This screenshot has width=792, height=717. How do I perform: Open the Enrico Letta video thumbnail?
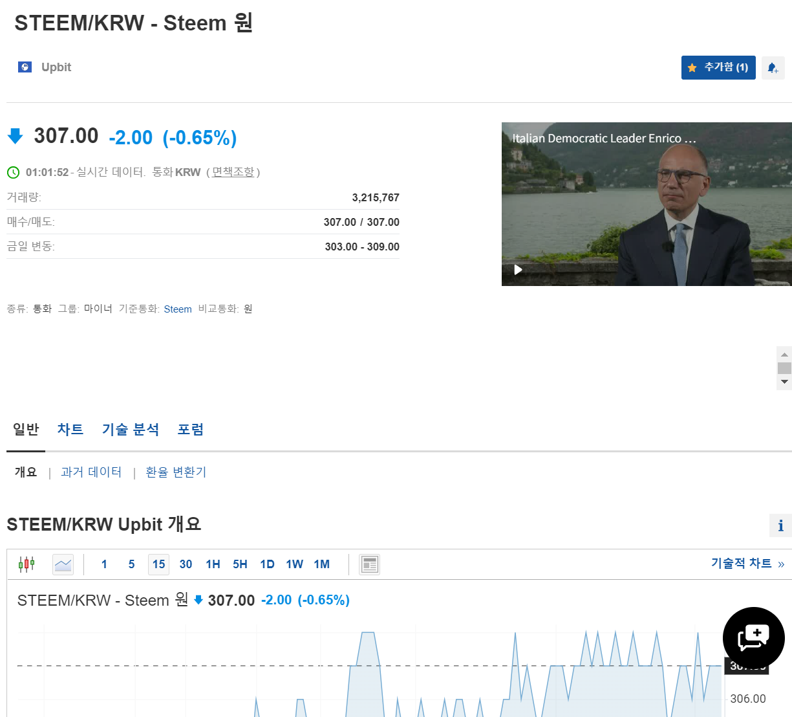pyautogui.click(x=647, y=204)
